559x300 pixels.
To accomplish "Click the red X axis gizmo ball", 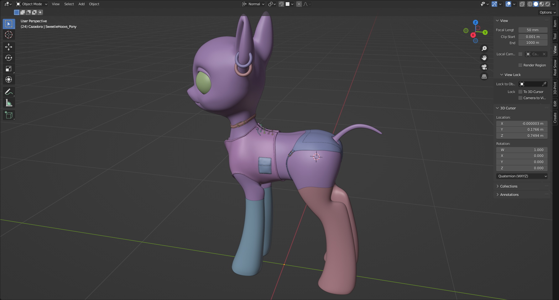I will (x=473, y=35).
